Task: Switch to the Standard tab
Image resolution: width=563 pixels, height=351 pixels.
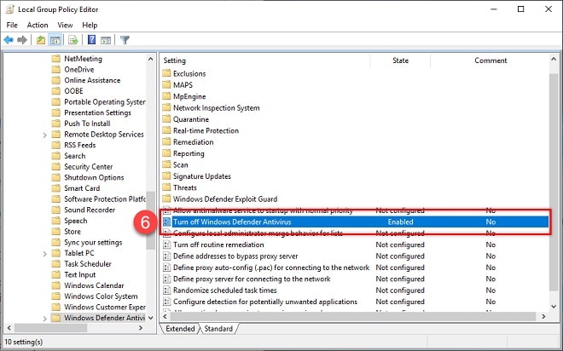Action: coord(218,328)
